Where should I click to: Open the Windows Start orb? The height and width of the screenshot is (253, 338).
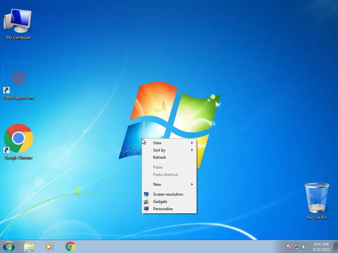[x=9, y=246]
